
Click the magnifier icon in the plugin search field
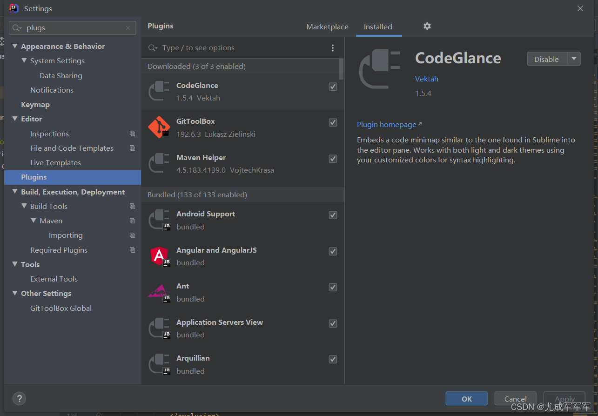[153, 48]
